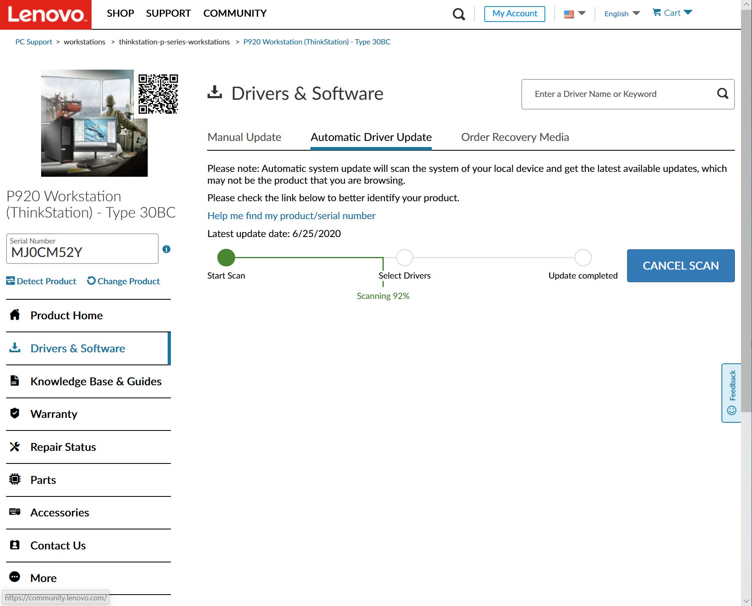Click the Product Home house icon

coord(15,315)
